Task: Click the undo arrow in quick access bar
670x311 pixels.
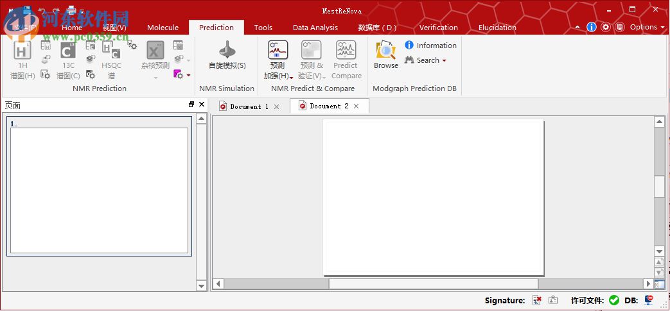Action: [42, 10]
